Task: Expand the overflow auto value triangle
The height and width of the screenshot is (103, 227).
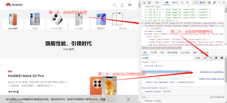Action: (x=156, y=66)
